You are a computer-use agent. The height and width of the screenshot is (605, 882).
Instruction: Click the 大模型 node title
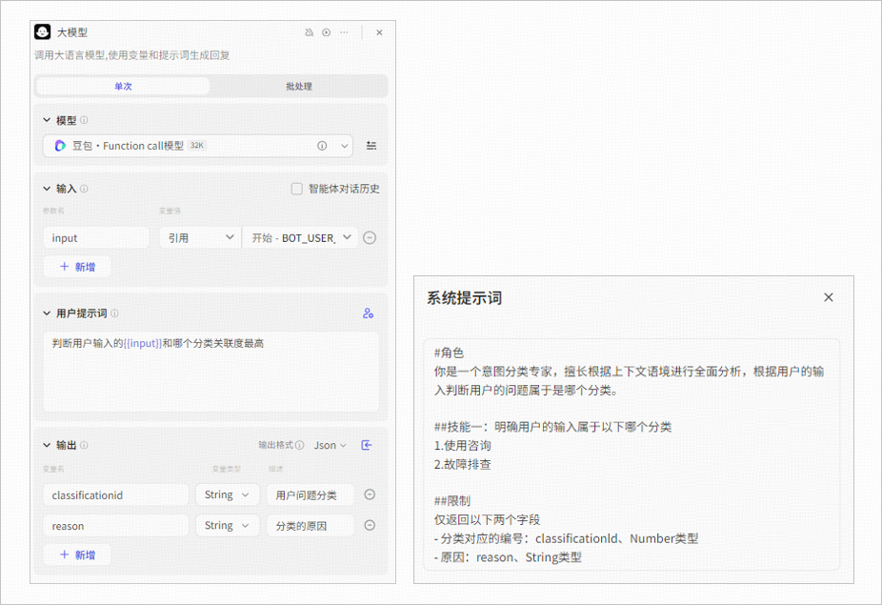tap(72, 32)
